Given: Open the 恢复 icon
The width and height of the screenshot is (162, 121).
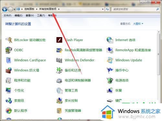Looking at the screenshot, I should 110,90.
